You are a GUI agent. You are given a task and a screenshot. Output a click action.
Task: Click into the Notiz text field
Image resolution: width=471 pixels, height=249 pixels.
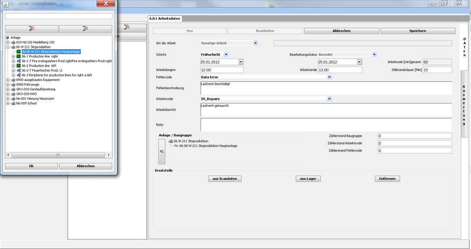click(326, 124)
